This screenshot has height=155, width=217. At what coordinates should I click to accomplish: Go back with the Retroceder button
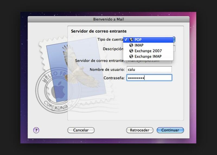pyautogui.click(x=140, y=130)
